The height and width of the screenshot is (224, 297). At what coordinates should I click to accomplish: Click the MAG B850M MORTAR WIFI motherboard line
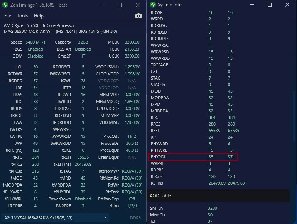point(61,32)
